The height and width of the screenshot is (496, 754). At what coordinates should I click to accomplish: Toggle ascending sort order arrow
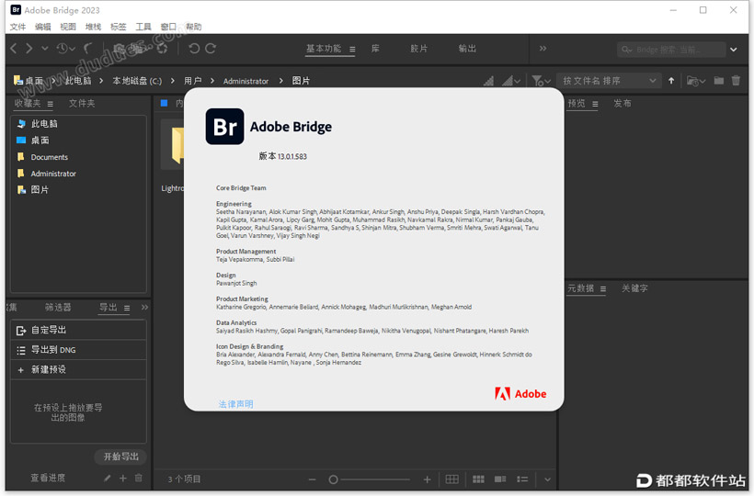click(671, 81)
